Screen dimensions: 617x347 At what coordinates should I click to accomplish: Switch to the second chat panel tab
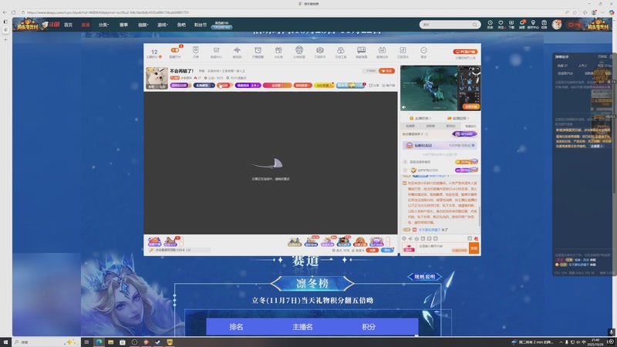(x=430, y=126)
